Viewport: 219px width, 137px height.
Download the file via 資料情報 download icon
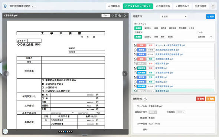pyautogui.click(x=145, y=99)
